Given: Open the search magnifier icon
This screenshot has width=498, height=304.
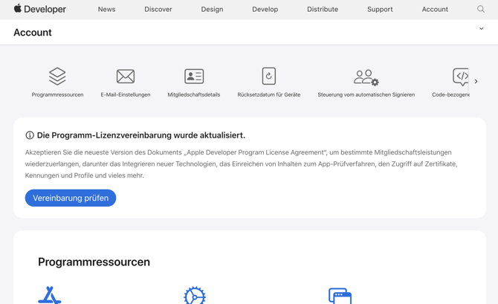Looking at the screenshot, I should click(x=481, y=9).
